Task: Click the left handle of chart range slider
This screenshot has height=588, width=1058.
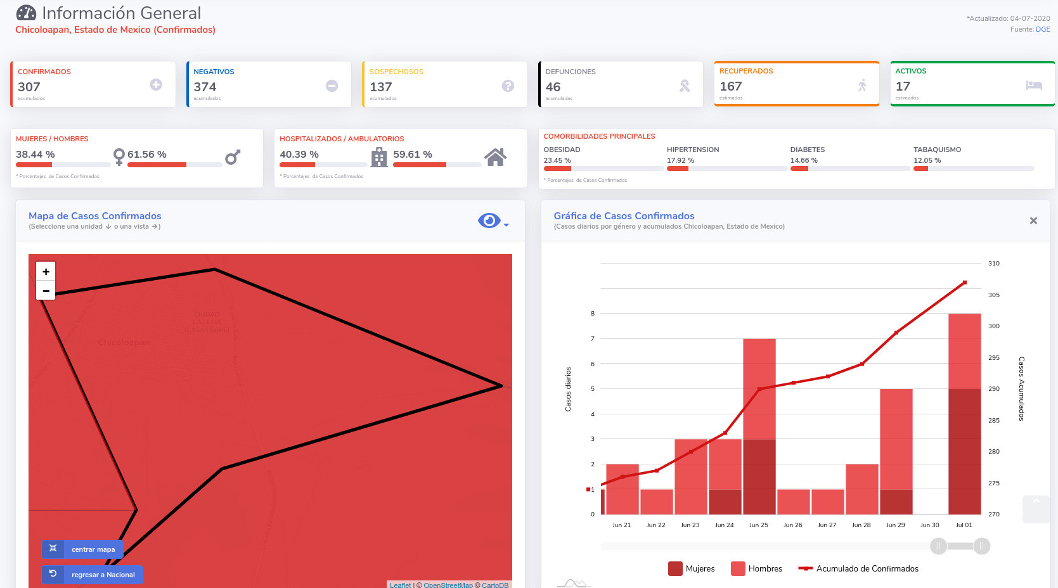Action: coord(938,546)
